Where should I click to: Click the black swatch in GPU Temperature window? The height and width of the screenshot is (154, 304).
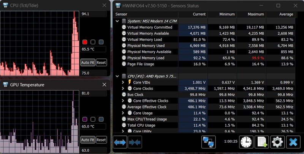pos(93,119)
